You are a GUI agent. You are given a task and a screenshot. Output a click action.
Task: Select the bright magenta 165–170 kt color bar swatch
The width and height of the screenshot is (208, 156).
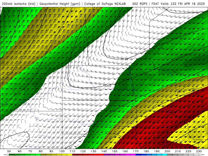pyautogui.click(x=133, y=154)
